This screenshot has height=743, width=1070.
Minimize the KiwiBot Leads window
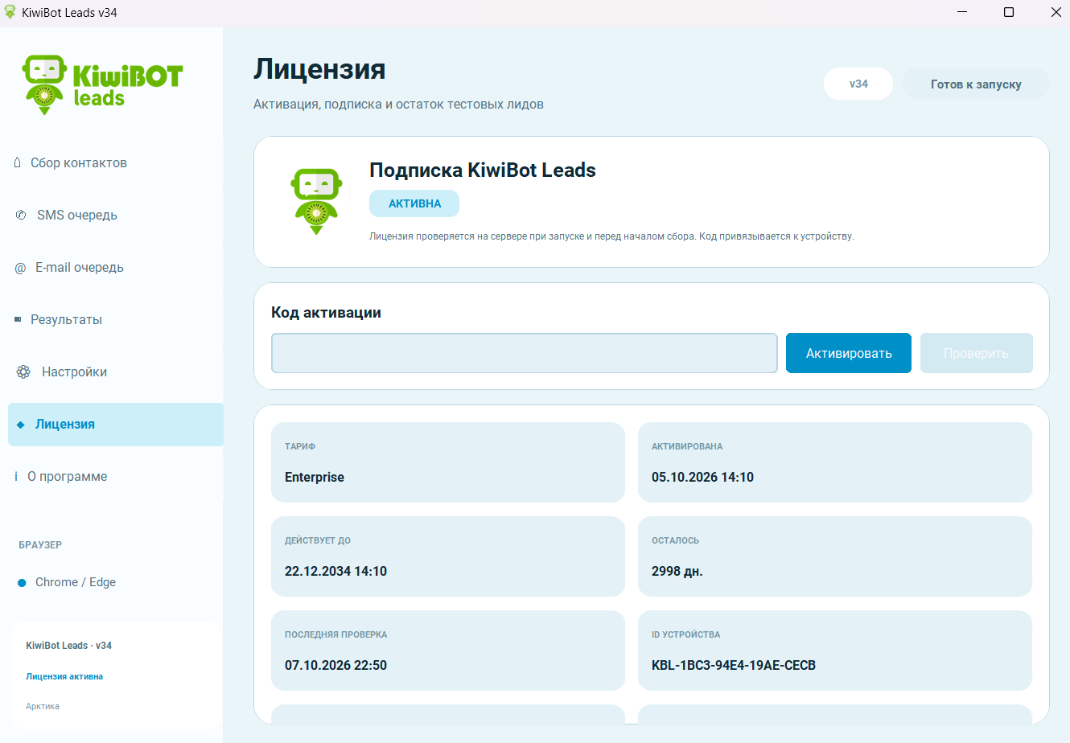(x=961, y=12)
